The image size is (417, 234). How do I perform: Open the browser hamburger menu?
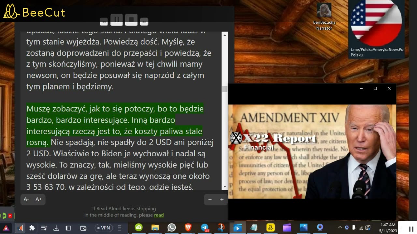(x=120, y=228)
